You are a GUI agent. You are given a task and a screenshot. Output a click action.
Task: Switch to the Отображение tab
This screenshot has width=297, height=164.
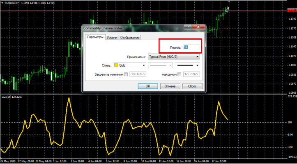[x=130, y=38]
